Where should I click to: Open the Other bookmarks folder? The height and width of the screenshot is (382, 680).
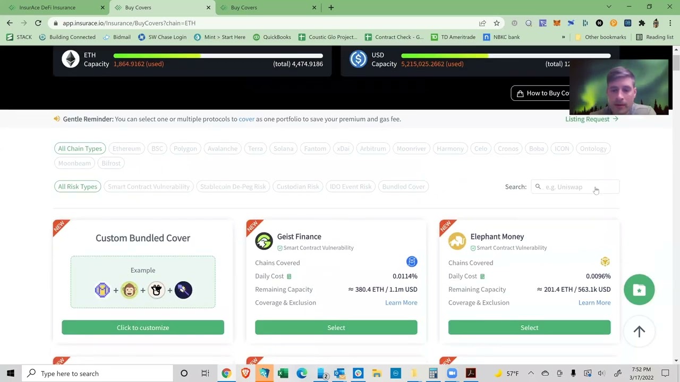600,37
